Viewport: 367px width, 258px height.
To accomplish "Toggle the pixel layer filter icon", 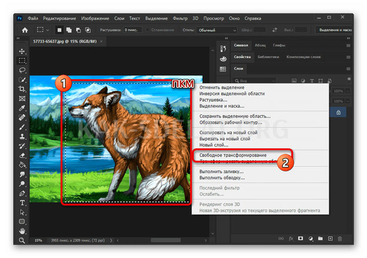I will (294, 81).
